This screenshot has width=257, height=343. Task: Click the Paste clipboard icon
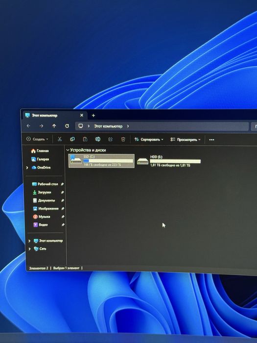click(x=85, y=139)
